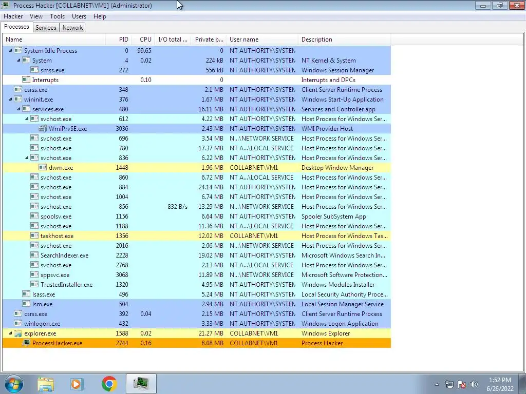
Task: Open Google Chrome from the taskbar
Action: [x=109, y=384]
